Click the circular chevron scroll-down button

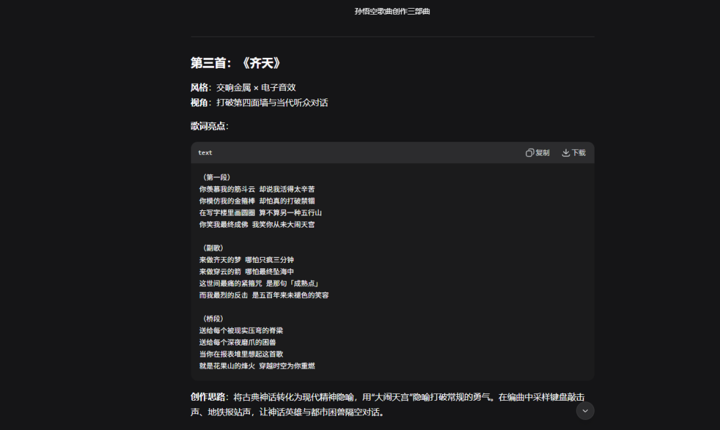coord(585,411)
